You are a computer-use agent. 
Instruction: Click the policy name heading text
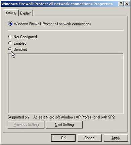52,24
